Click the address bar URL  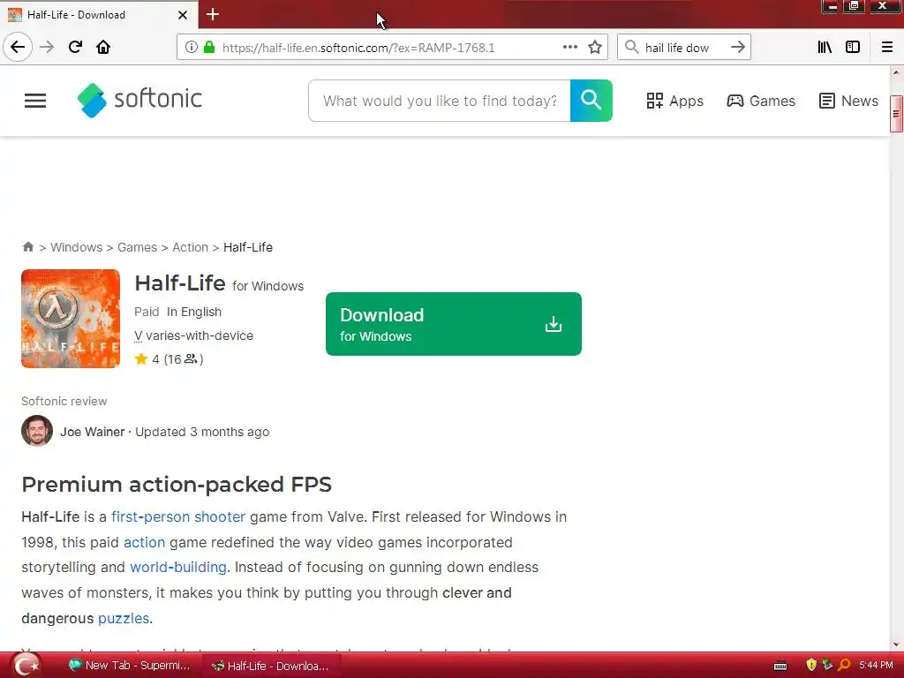coord(358,48)
